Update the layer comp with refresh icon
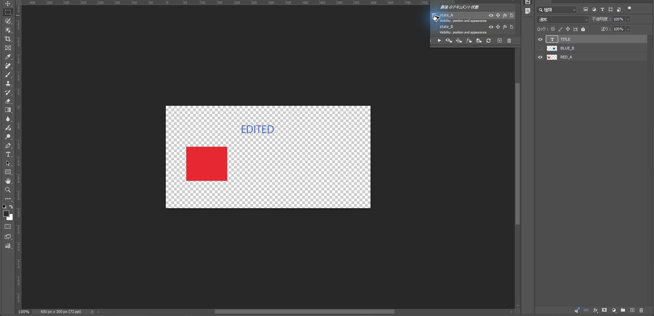Screen dimensions: 654x316 pyautogui.click(x=489, y=41)
